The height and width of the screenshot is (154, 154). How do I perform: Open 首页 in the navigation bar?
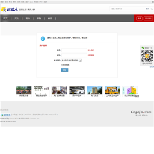[6, 18]
